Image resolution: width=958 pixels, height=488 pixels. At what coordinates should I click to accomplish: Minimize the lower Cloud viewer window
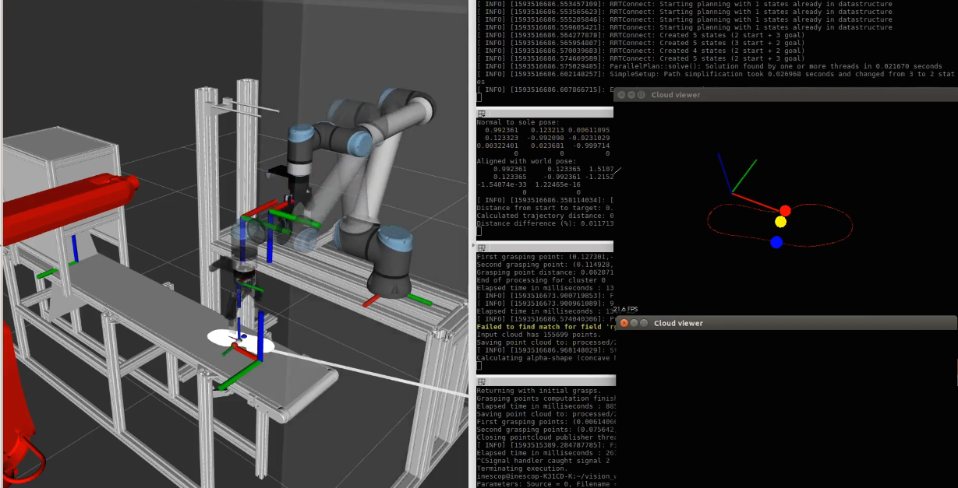click(x=633, y=323)
